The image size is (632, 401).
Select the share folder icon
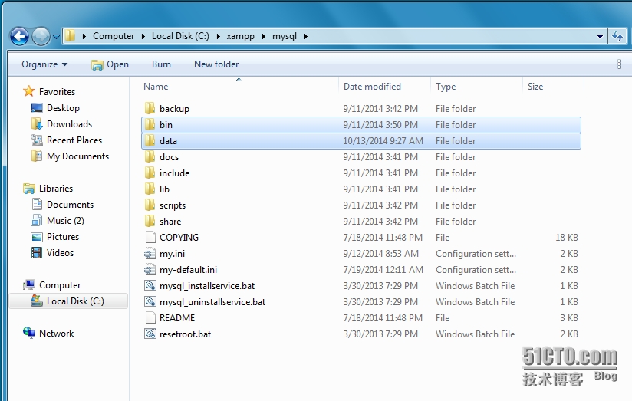150,222
